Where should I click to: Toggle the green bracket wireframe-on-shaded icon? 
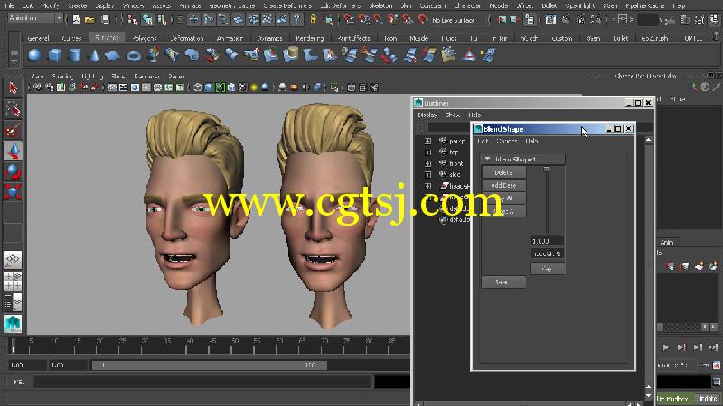point(220,88)
